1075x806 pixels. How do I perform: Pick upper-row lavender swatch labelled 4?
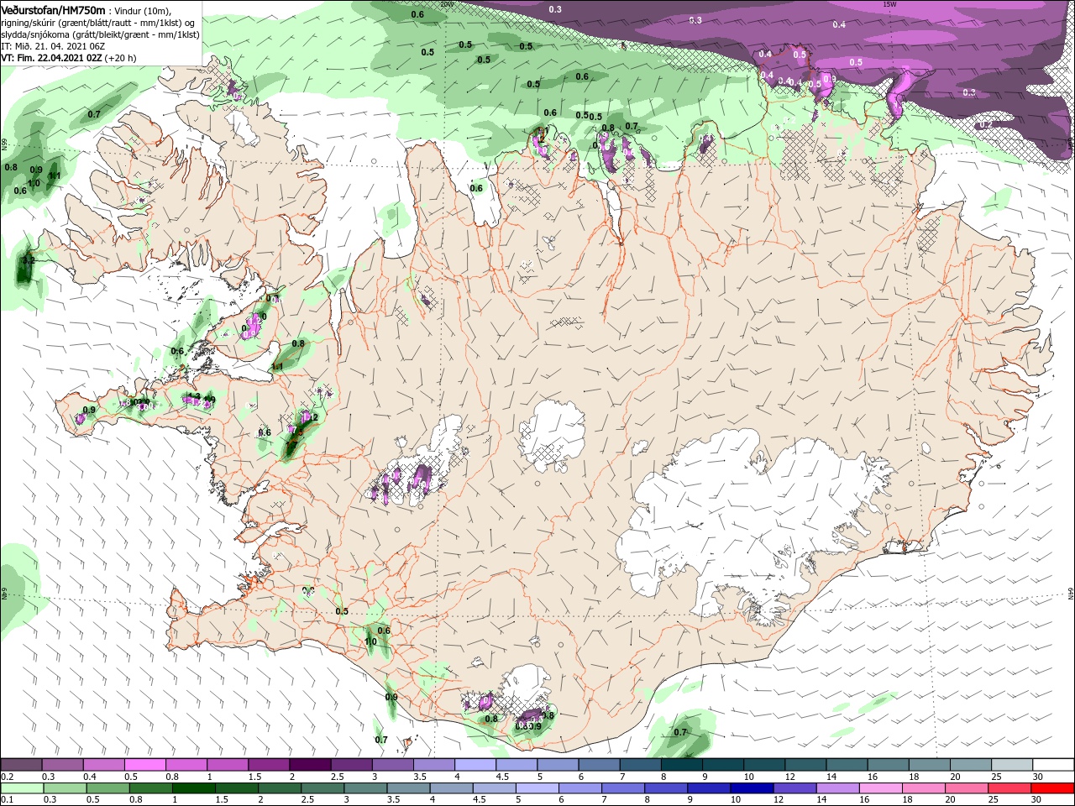(x=475, y=765)
